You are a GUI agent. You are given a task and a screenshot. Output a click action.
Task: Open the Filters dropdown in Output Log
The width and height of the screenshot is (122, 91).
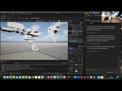[17, 63]
